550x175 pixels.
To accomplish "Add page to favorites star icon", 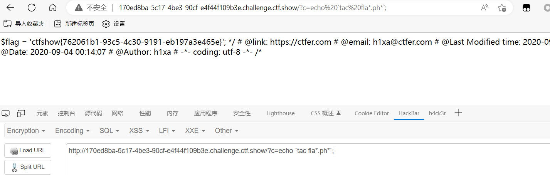I will (x=502, y=7).
